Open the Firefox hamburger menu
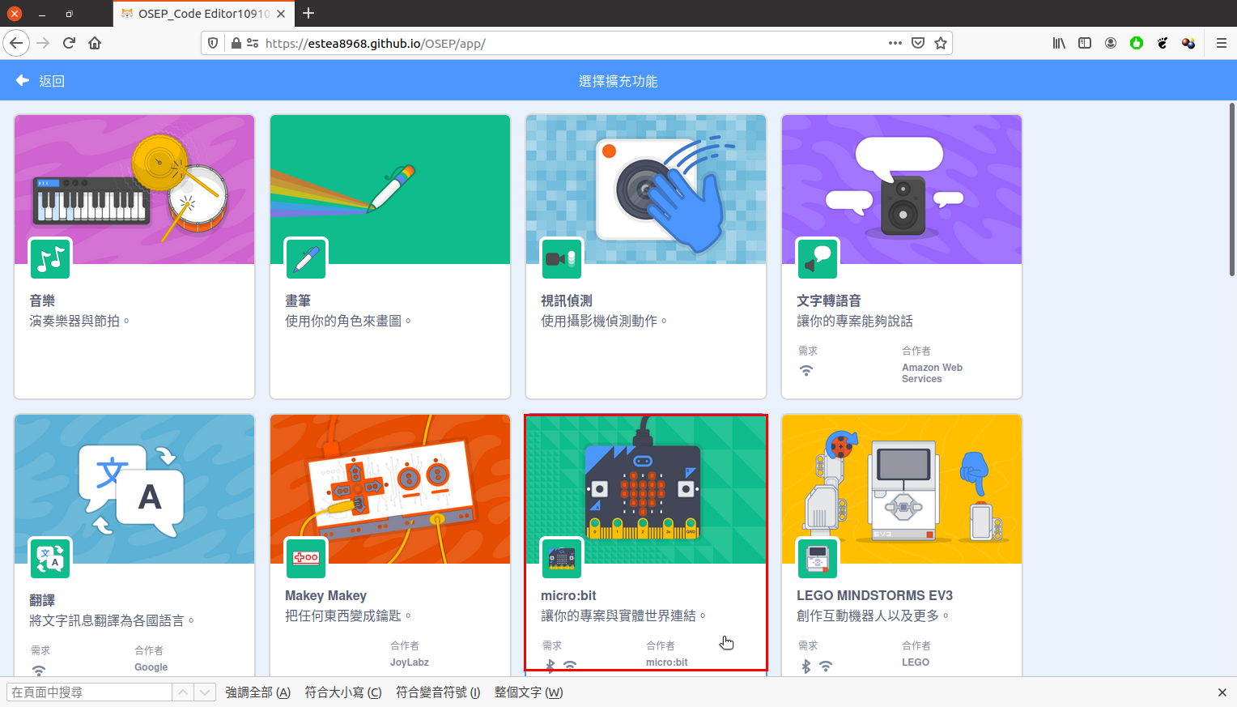Image resolution: width=1237 pixels, height=707 pixels. click(1222, 43)
